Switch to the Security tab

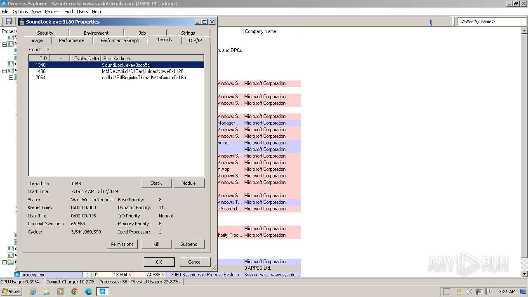pyautogui.click(x=45, y=33)
